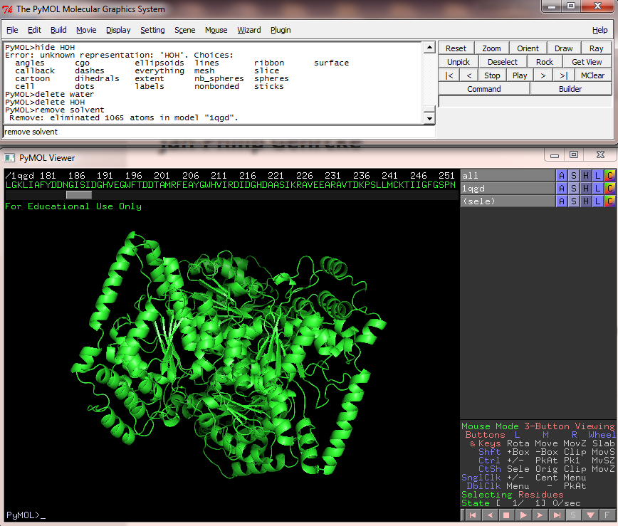
Task: Open the Display menu
Action: point(118,30)
